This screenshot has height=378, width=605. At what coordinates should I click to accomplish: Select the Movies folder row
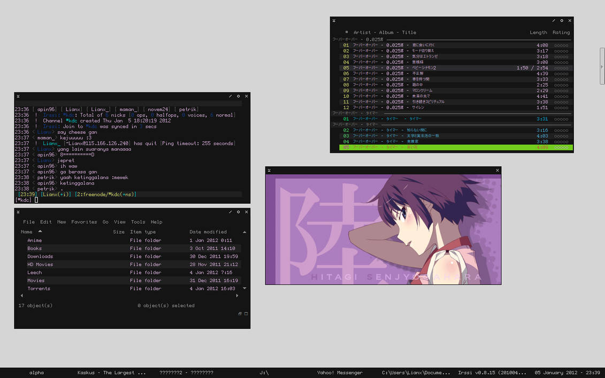[130, 280]
